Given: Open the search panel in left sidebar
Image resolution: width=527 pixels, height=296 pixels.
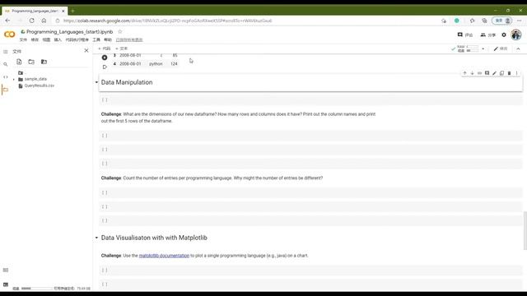Looking at the screenshot, I should pos(6,64).
